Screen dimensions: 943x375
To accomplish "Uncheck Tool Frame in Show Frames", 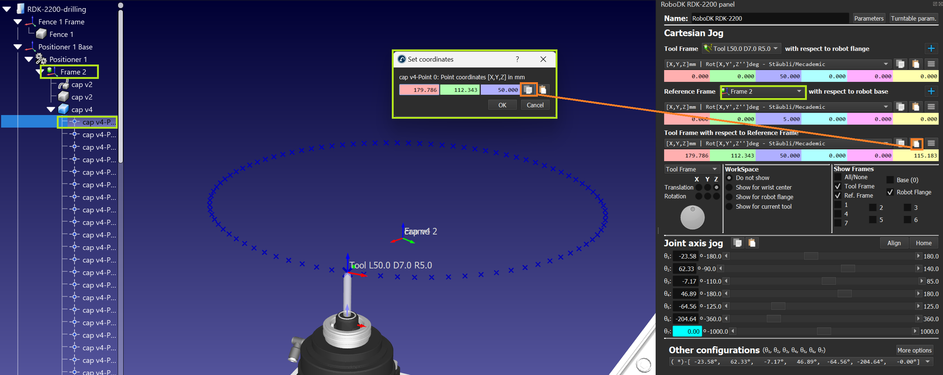I will point(838,186).
